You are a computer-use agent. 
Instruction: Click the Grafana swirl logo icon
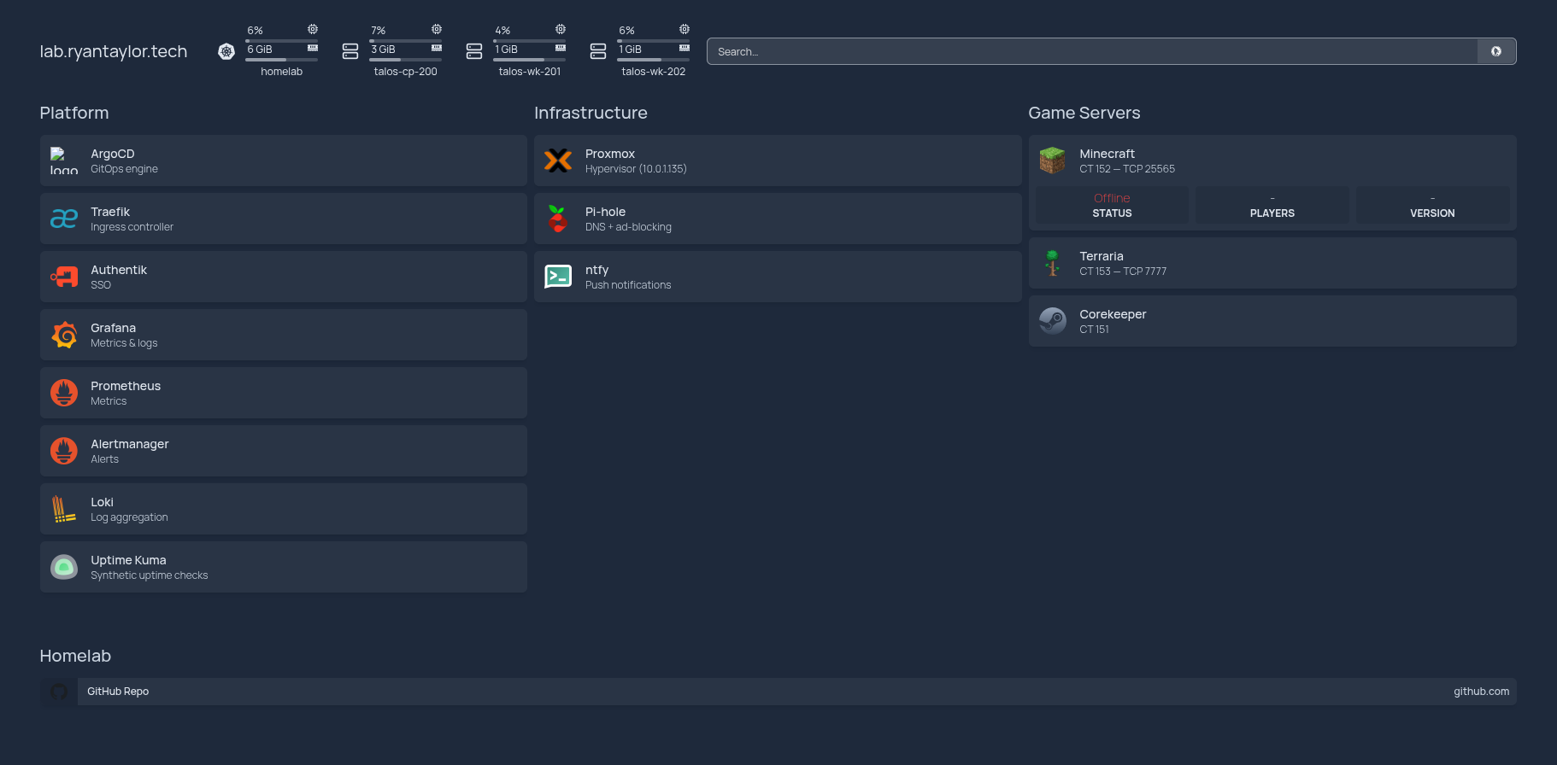tap(64, 335)
